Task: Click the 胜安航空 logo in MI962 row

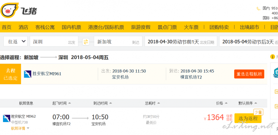Action: coord(7,118)
